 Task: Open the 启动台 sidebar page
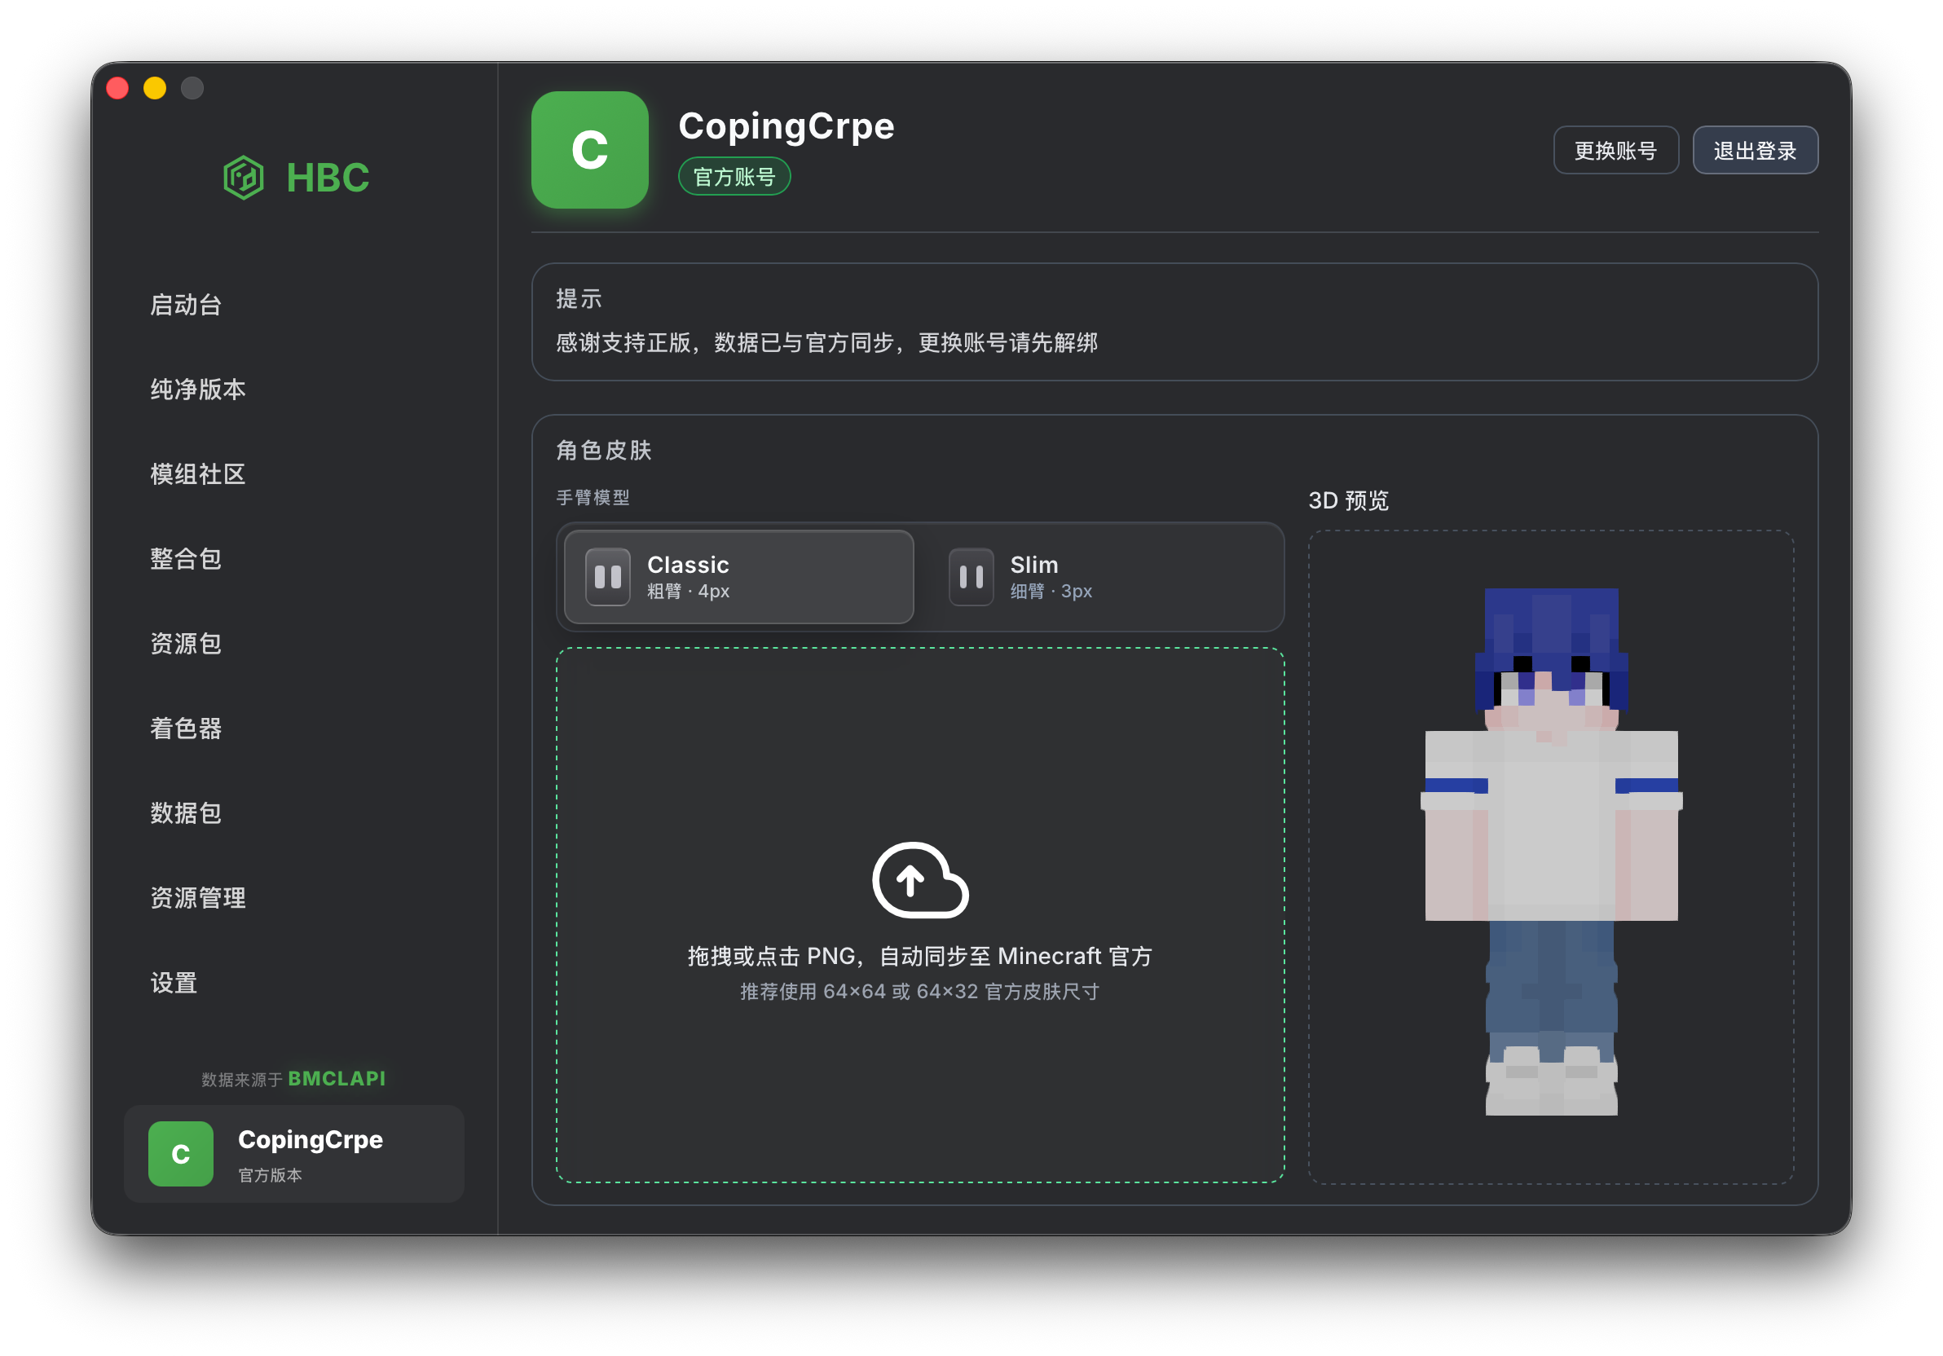point(186,305)
